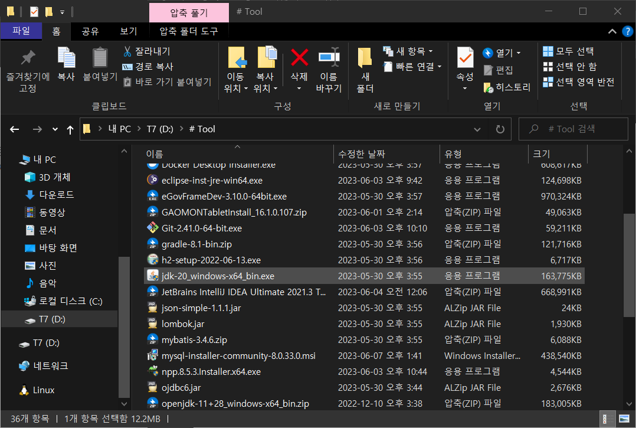This screenshot has width=636, height=428.
Task: Paste shortcut with 바로 가기 붙여넣기
Action: click(x=168, y=82)
